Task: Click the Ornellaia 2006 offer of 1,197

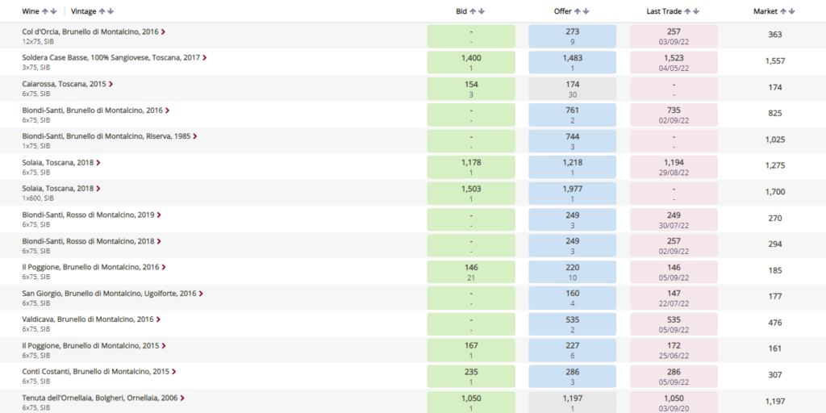Action: [572, 402]
